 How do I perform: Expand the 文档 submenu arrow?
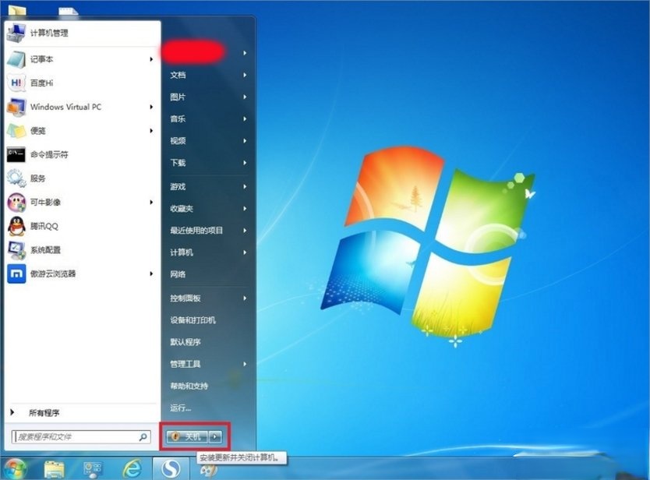click(x=245, y=75)
